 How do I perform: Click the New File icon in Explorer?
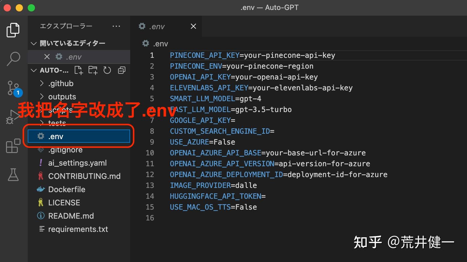[78, 70]
